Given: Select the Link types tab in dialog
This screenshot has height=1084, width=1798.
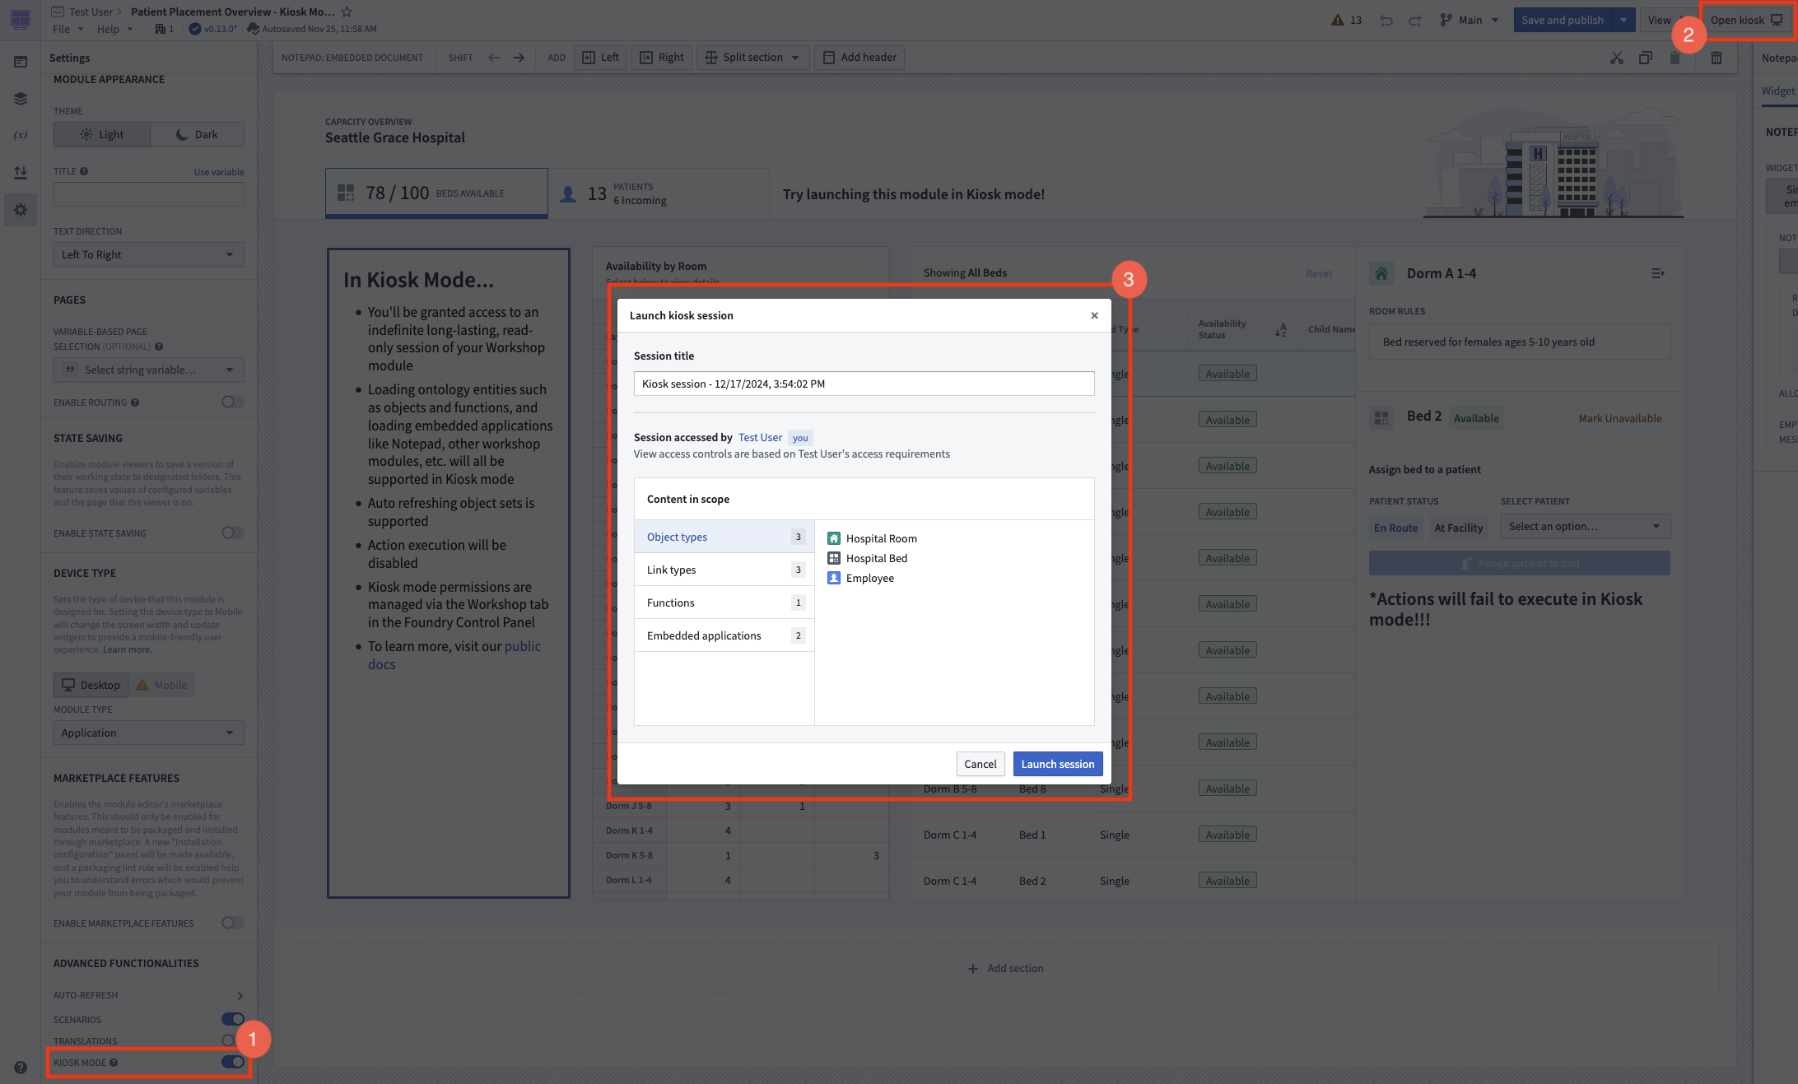Looking at the screenshot, I should [x=724, y=570].
